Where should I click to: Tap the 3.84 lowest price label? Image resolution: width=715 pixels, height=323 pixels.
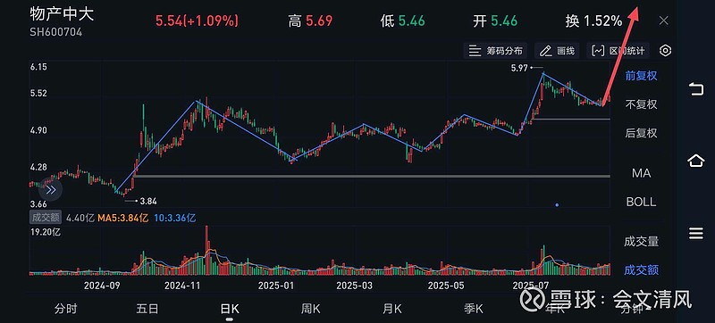click(x=148, y=201)
